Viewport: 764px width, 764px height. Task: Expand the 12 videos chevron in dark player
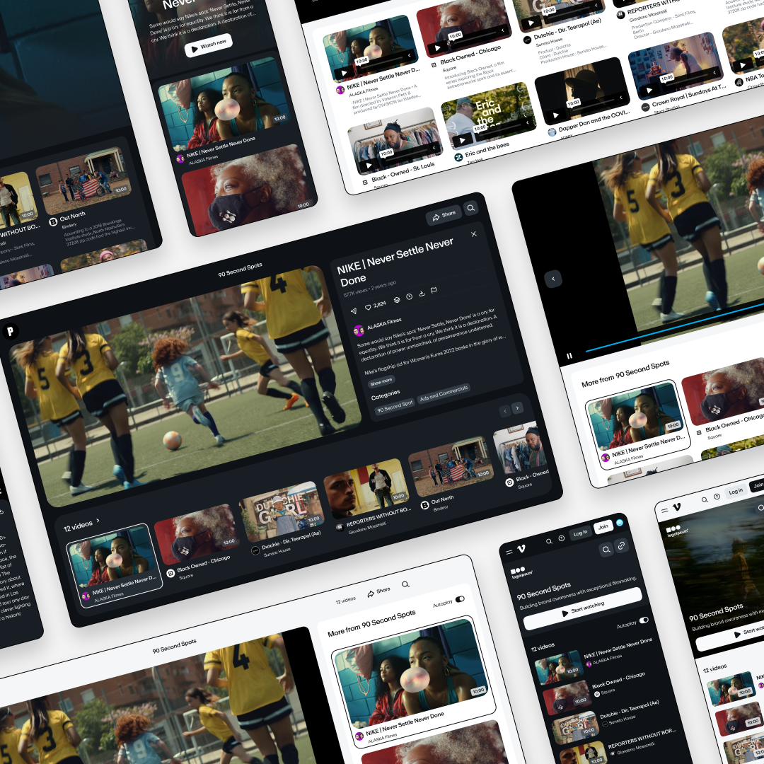click(98, 521)
